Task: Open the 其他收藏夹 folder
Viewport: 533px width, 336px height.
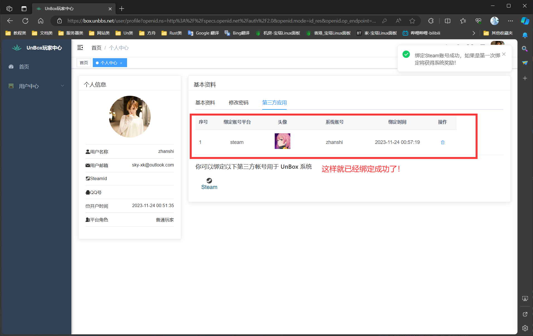Action: click(x=498, y=33)
